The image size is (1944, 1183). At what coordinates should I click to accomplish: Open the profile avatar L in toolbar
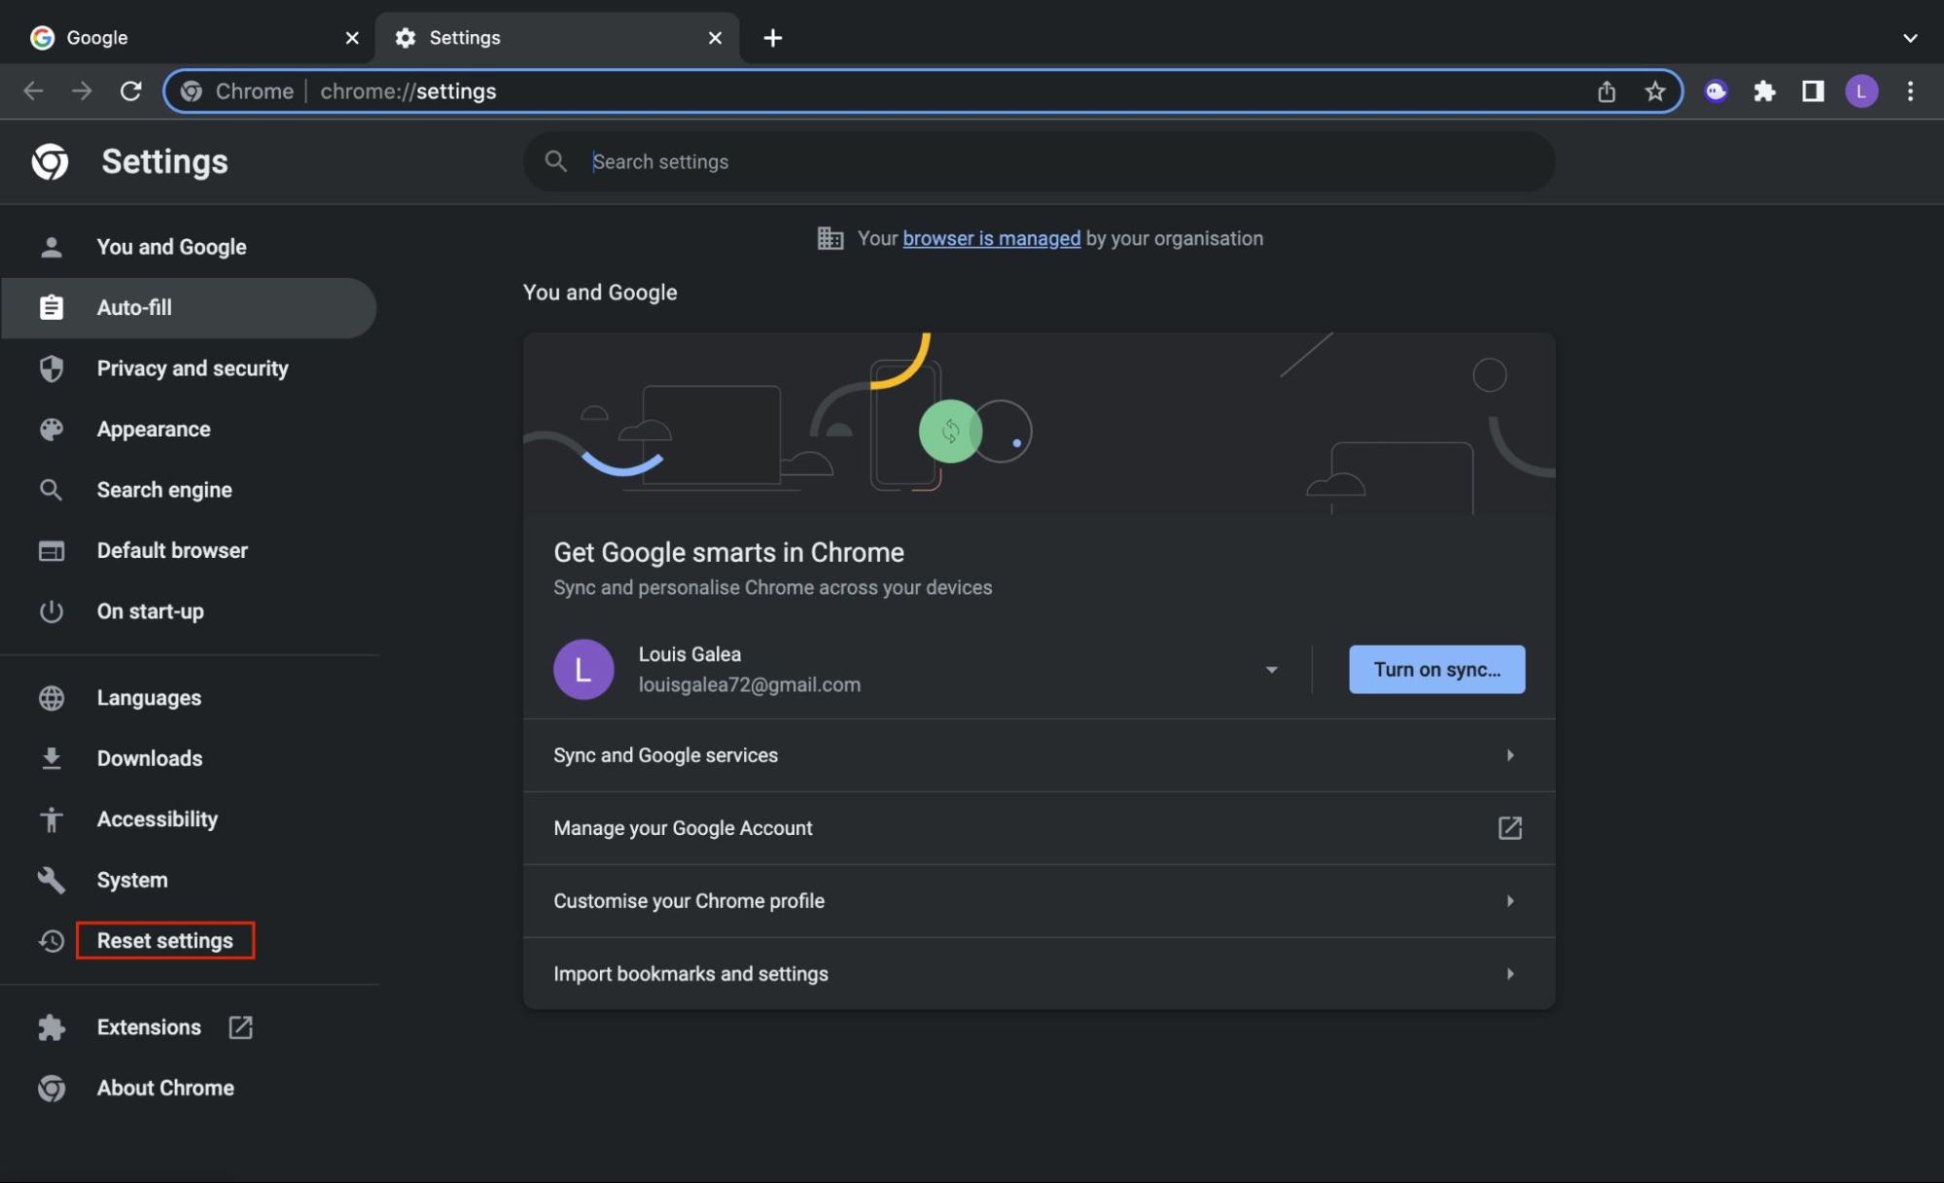[x=1861, y=91]
